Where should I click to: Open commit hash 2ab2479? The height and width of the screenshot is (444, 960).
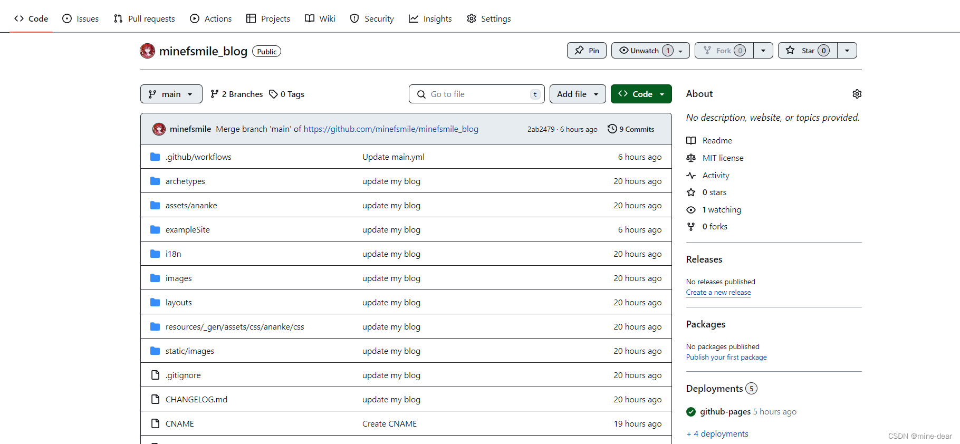541,129
